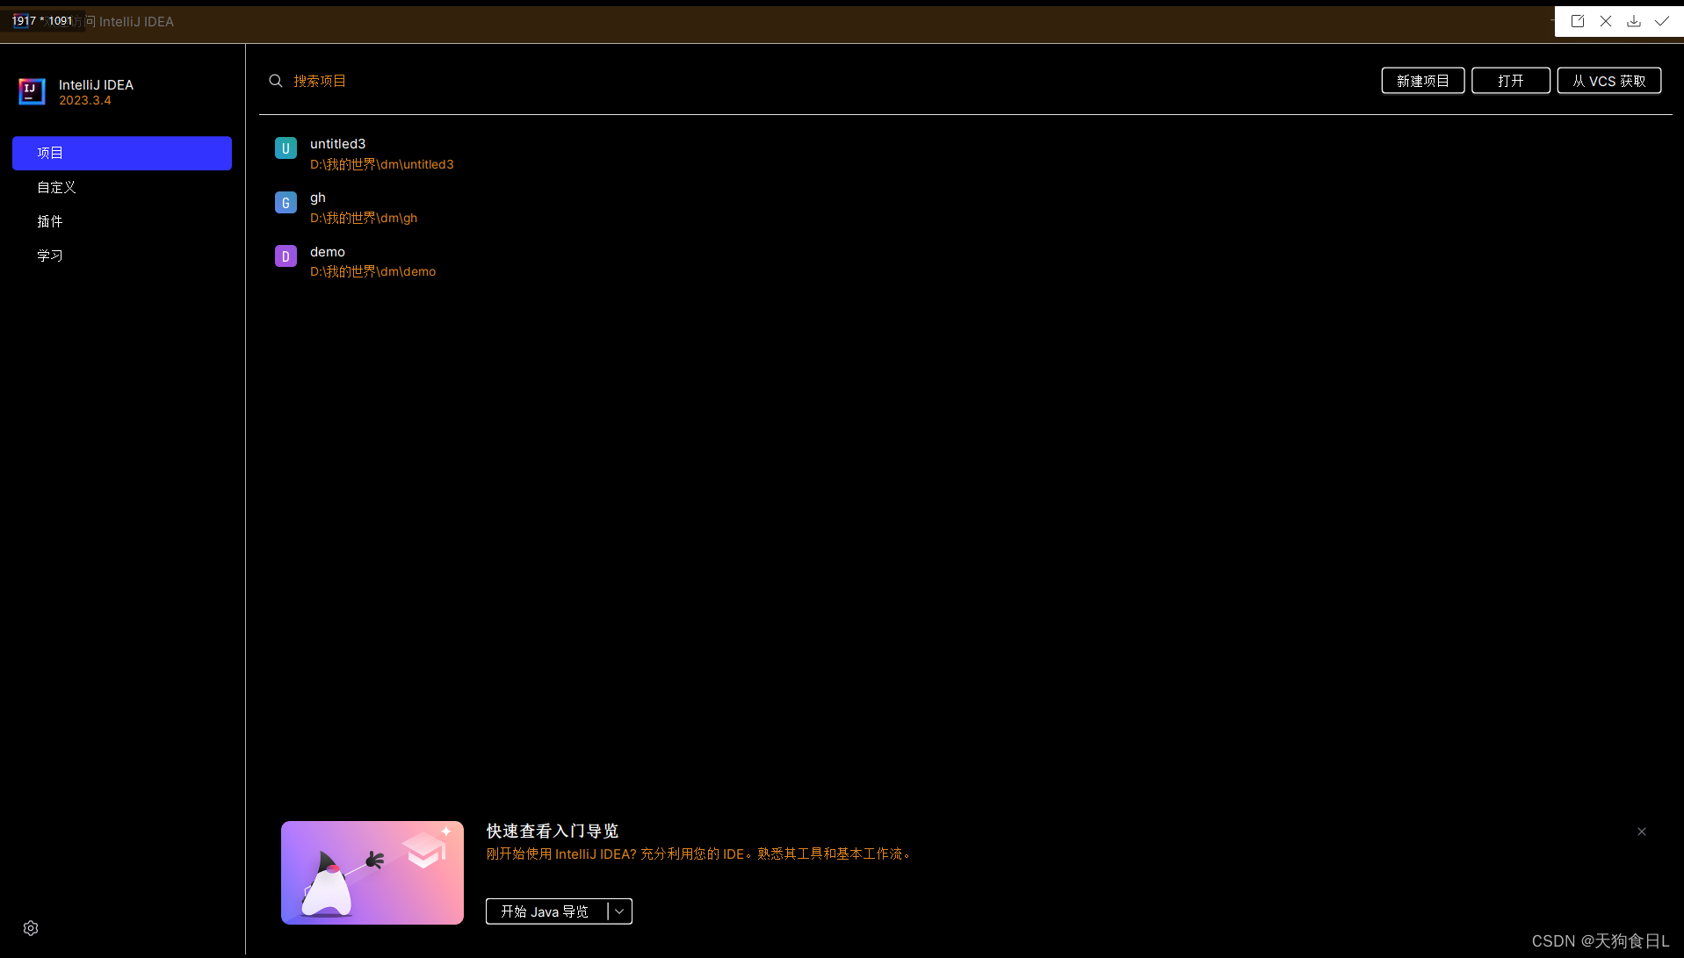This screenshot has height=958, width=1684.
Task: Dismiss the onboarding tour banner
Action: point(1642,832)
